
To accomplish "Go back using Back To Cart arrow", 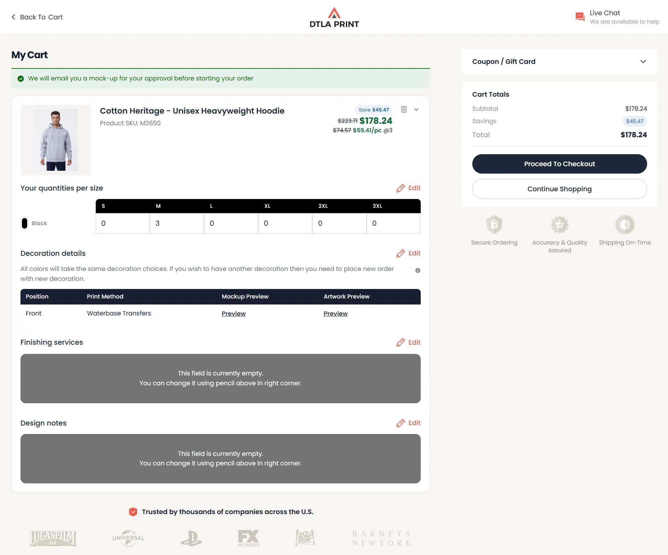I will [13, 17].
